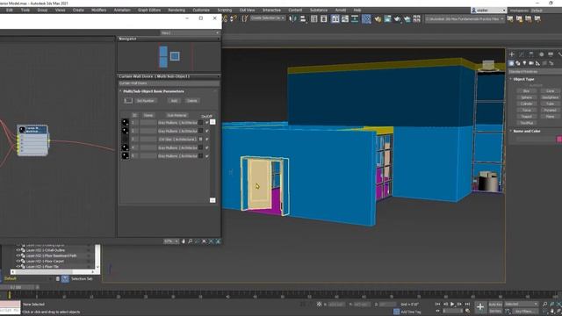Select Geometry category icon in Create panel

[511, 63]
